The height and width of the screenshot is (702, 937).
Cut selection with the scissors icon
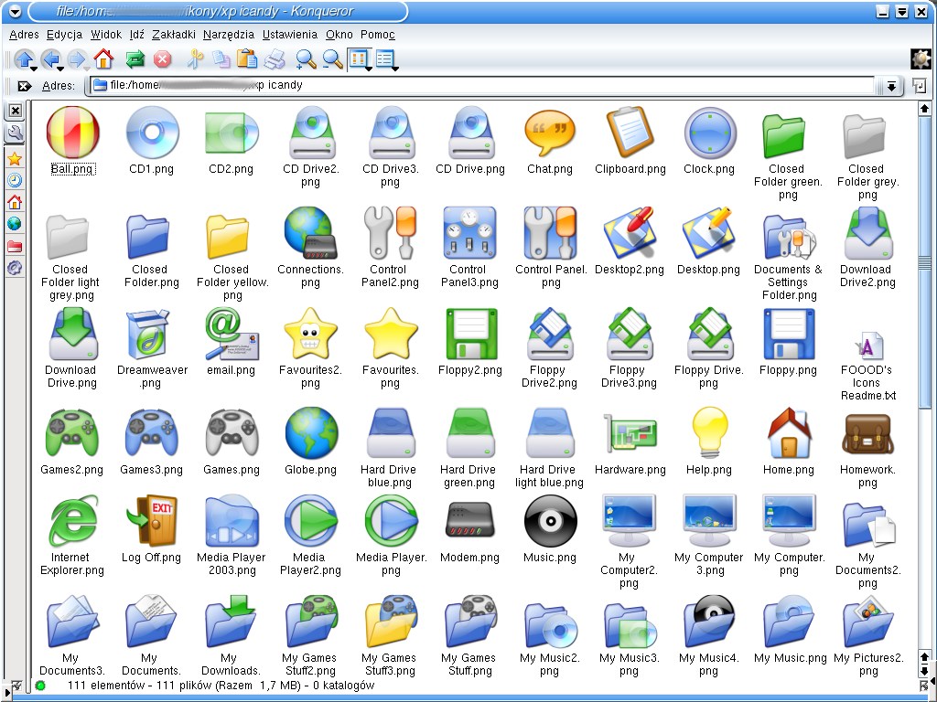click(x=195, y=58)
